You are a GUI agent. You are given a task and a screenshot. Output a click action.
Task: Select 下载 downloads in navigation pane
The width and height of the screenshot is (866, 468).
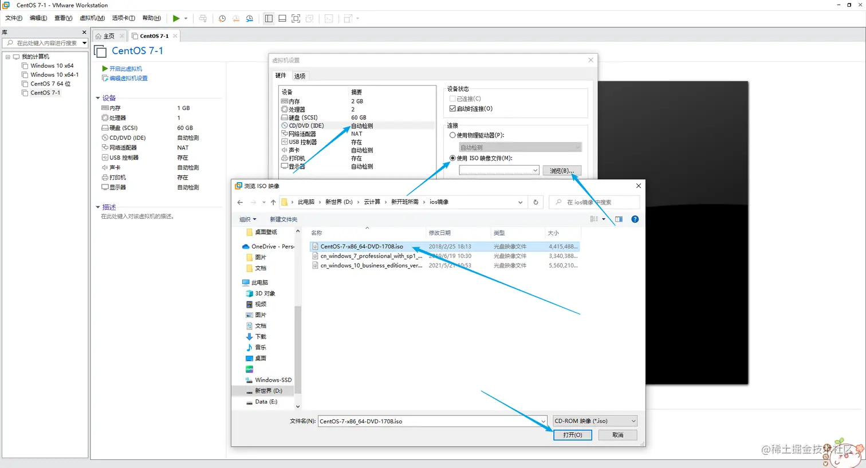coord(256,337)
